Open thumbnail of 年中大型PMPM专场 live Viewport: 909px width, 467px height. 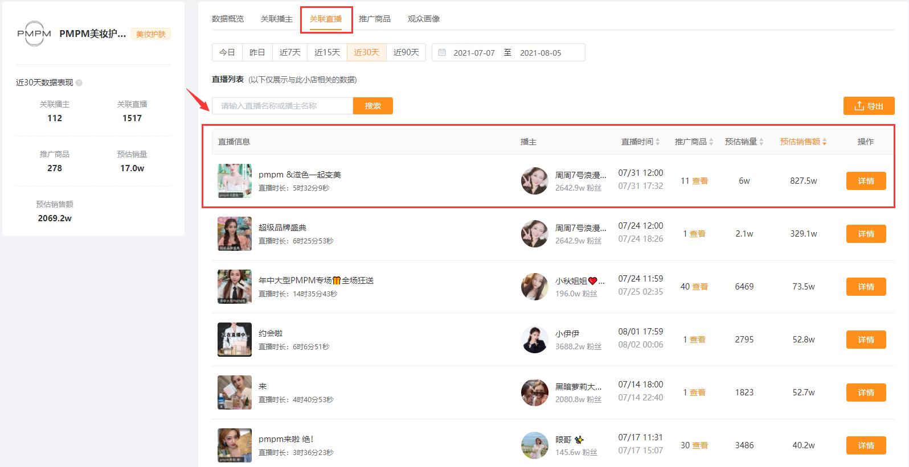[x=235, y=287]
